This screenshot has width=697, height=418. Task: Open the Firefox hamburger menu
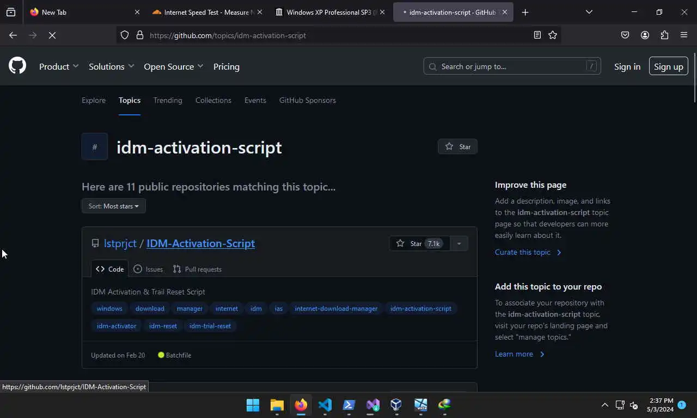(x=684, y=35)
